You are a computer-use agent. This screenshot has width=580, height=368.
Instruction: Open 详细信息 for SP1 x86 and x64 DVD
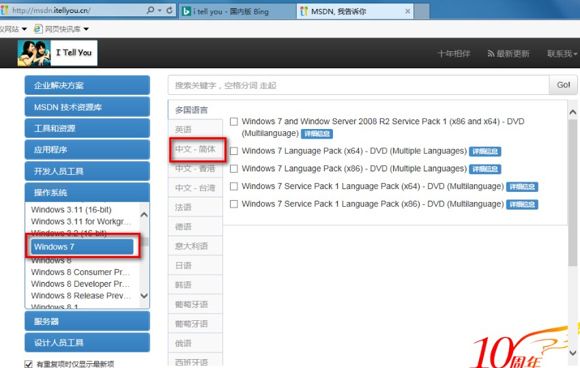(x=317, y=134)
